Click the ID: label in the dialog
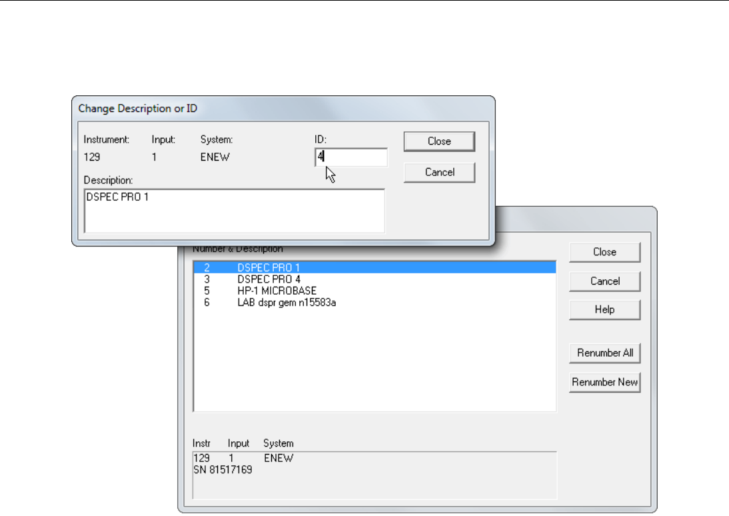The width and height of the screenshot is (729, 516). pyautogui.click(x=321, y=139)
